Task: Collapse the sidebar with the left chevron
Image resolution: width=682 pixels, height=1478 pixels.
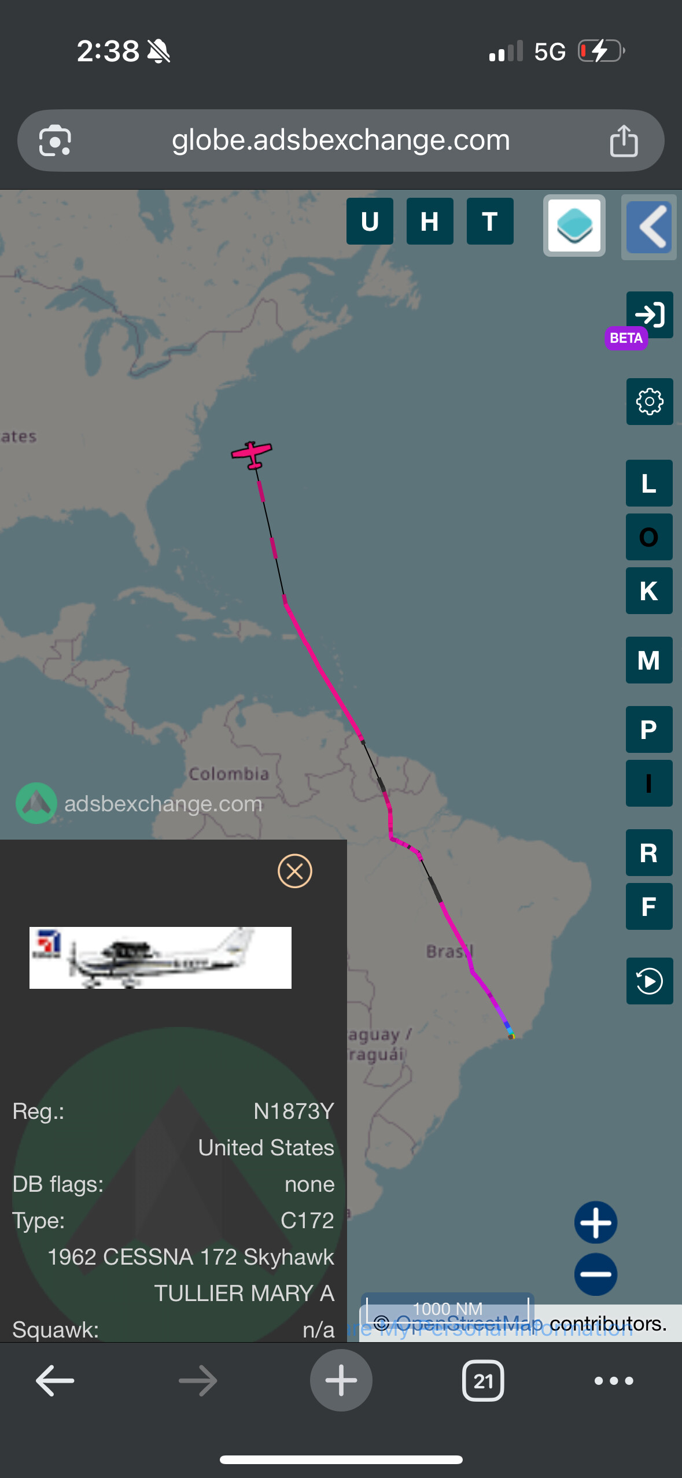Action: pyautogui.click(x=650, y=227)
